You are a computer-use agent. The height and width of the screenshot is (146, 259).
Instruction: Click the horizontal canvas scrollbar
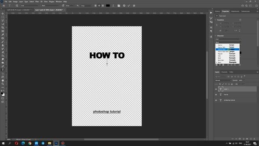[x=121, y=140]
